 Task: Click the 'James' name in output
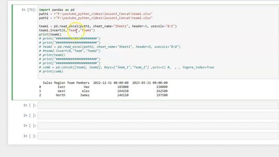pos(85,95)
